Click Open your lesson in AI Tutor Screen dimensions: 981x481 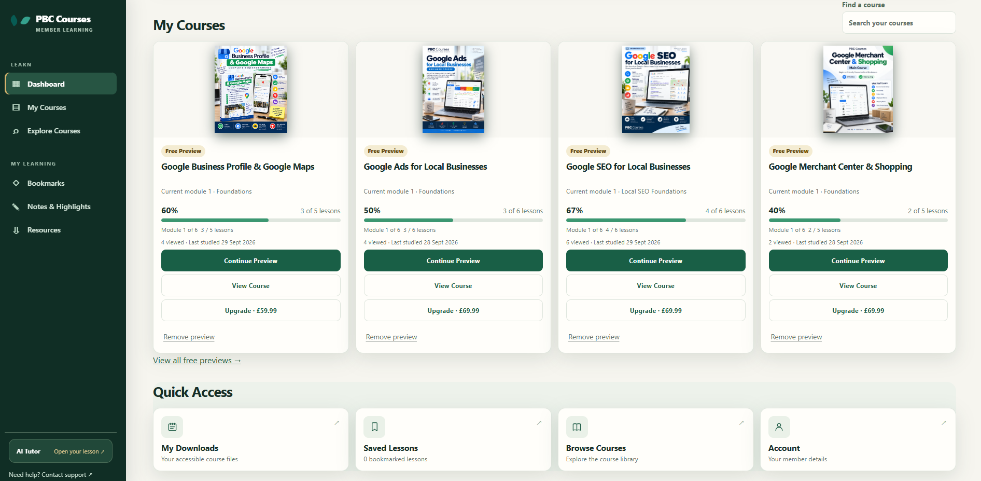coord(79,451)
